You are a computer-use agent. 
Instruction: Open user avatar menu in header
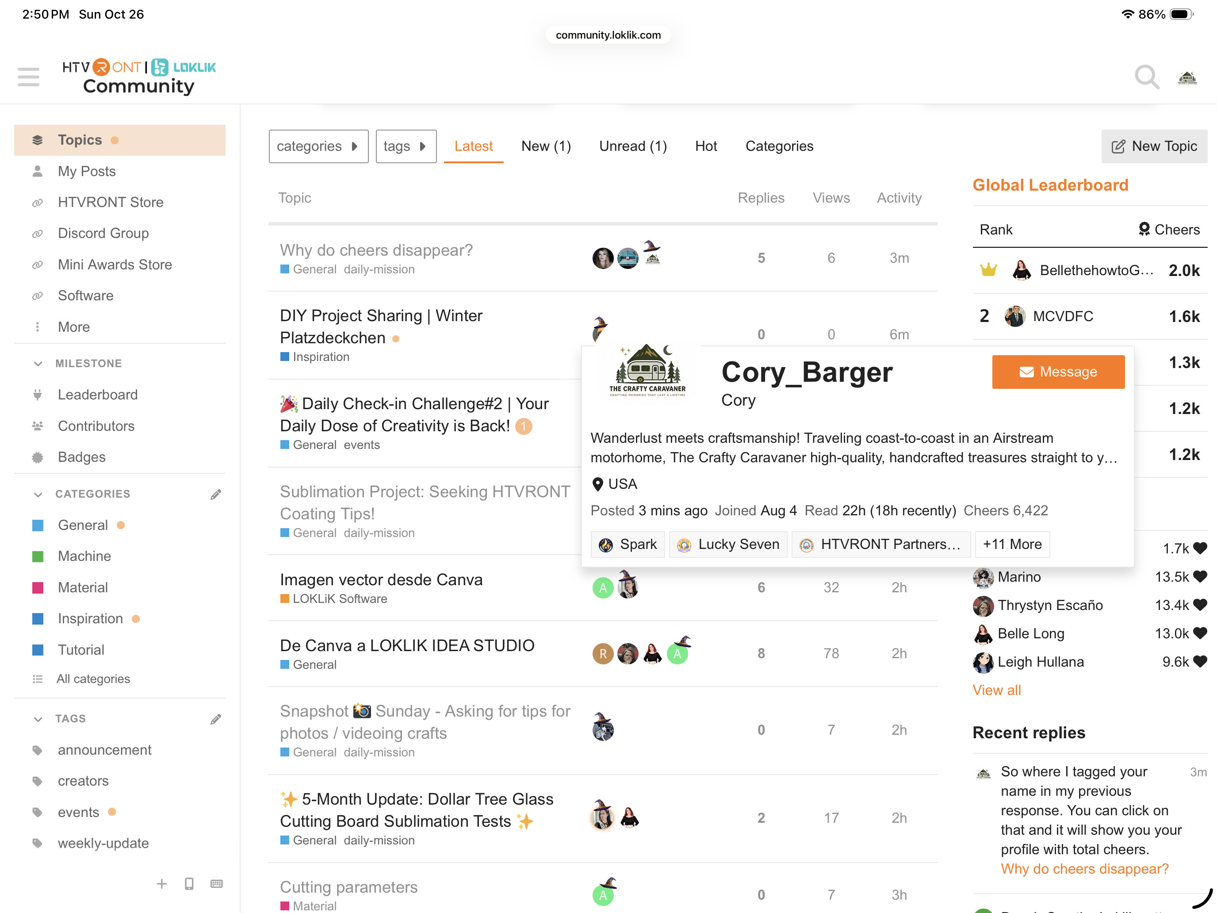point(1187,77)
